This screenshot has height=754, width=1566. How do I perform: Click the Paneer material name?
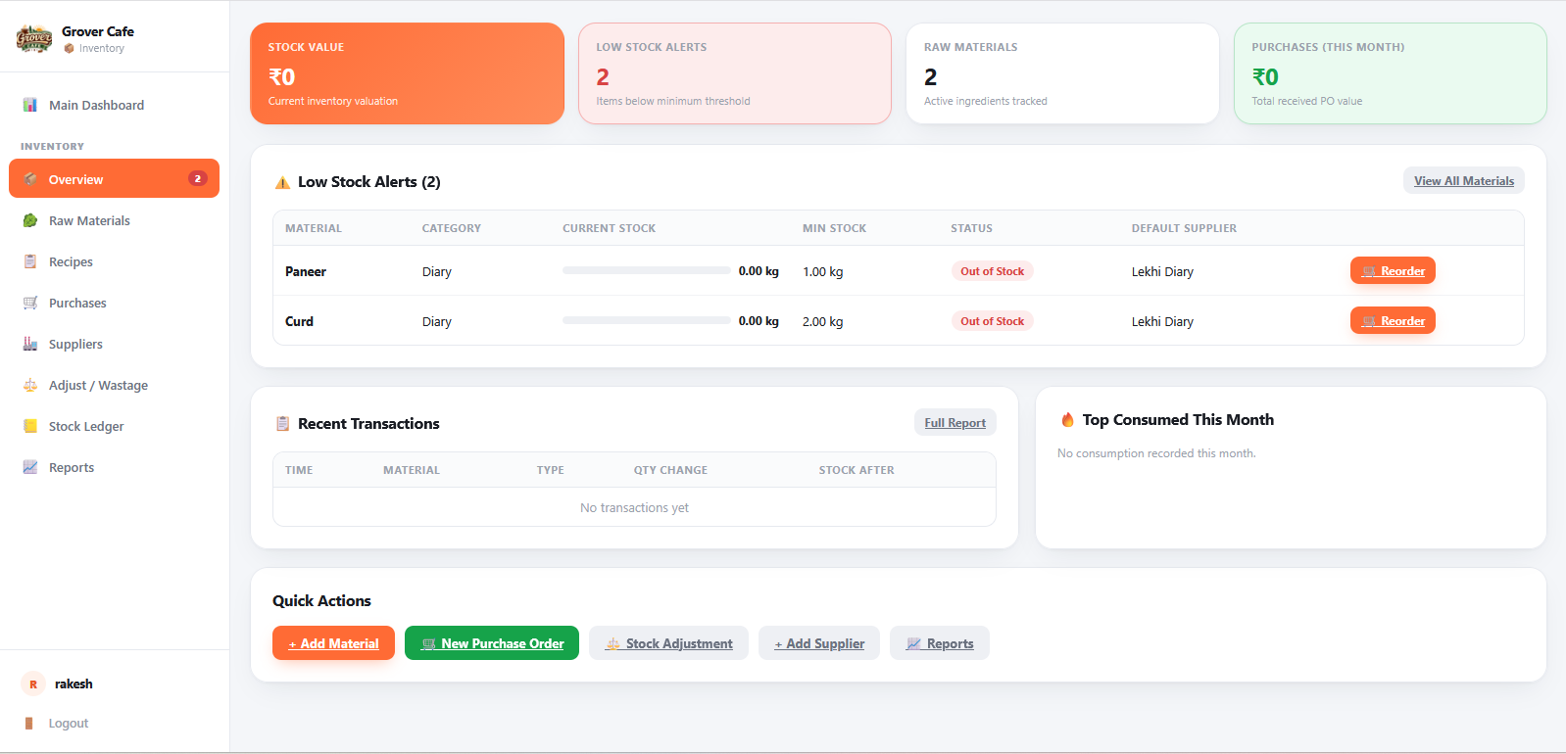[306, 271]
